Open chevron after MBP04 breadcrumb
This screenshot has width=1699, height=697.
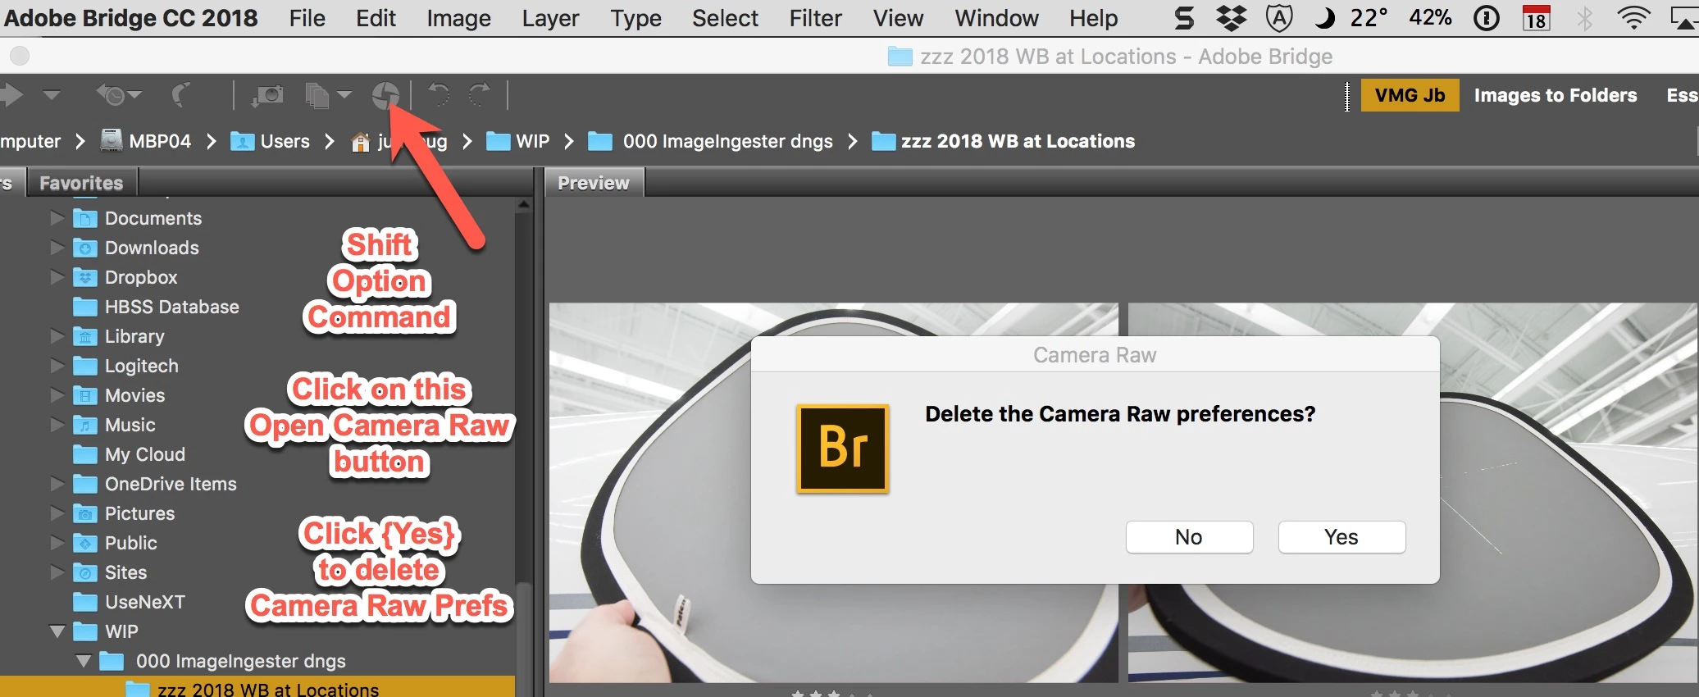click(x=211, y=141)
